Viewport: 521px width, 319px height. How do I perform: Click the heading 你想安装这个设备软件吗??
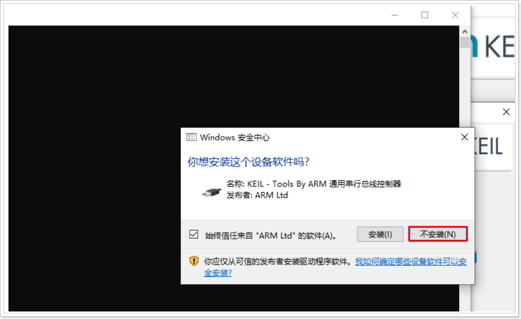click(x=248, y=162)
